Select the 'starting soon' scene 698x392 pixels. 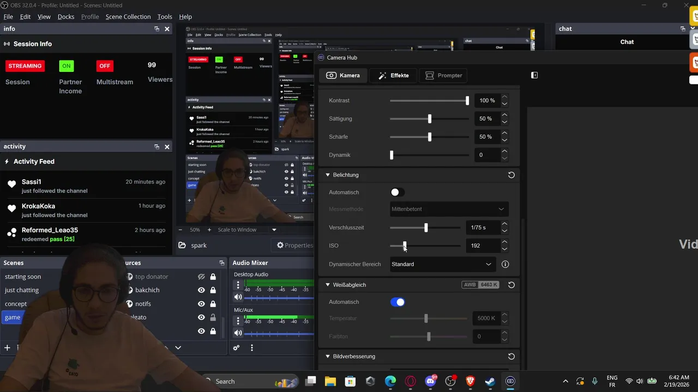pyautogui.click(x=22, y=277)
